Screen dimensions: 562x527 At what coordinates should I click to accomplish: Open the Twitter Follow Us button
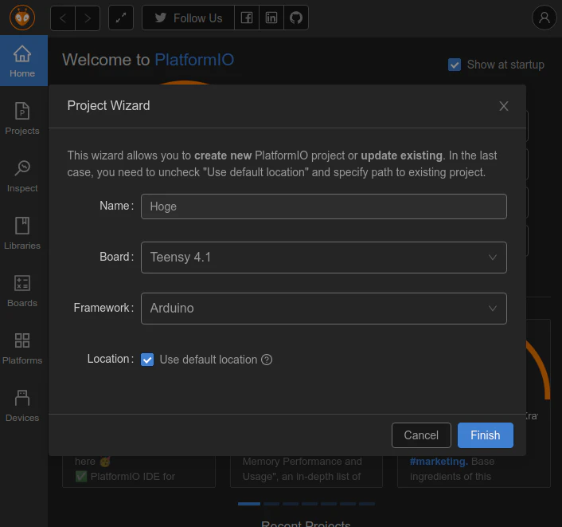(188, 18)
